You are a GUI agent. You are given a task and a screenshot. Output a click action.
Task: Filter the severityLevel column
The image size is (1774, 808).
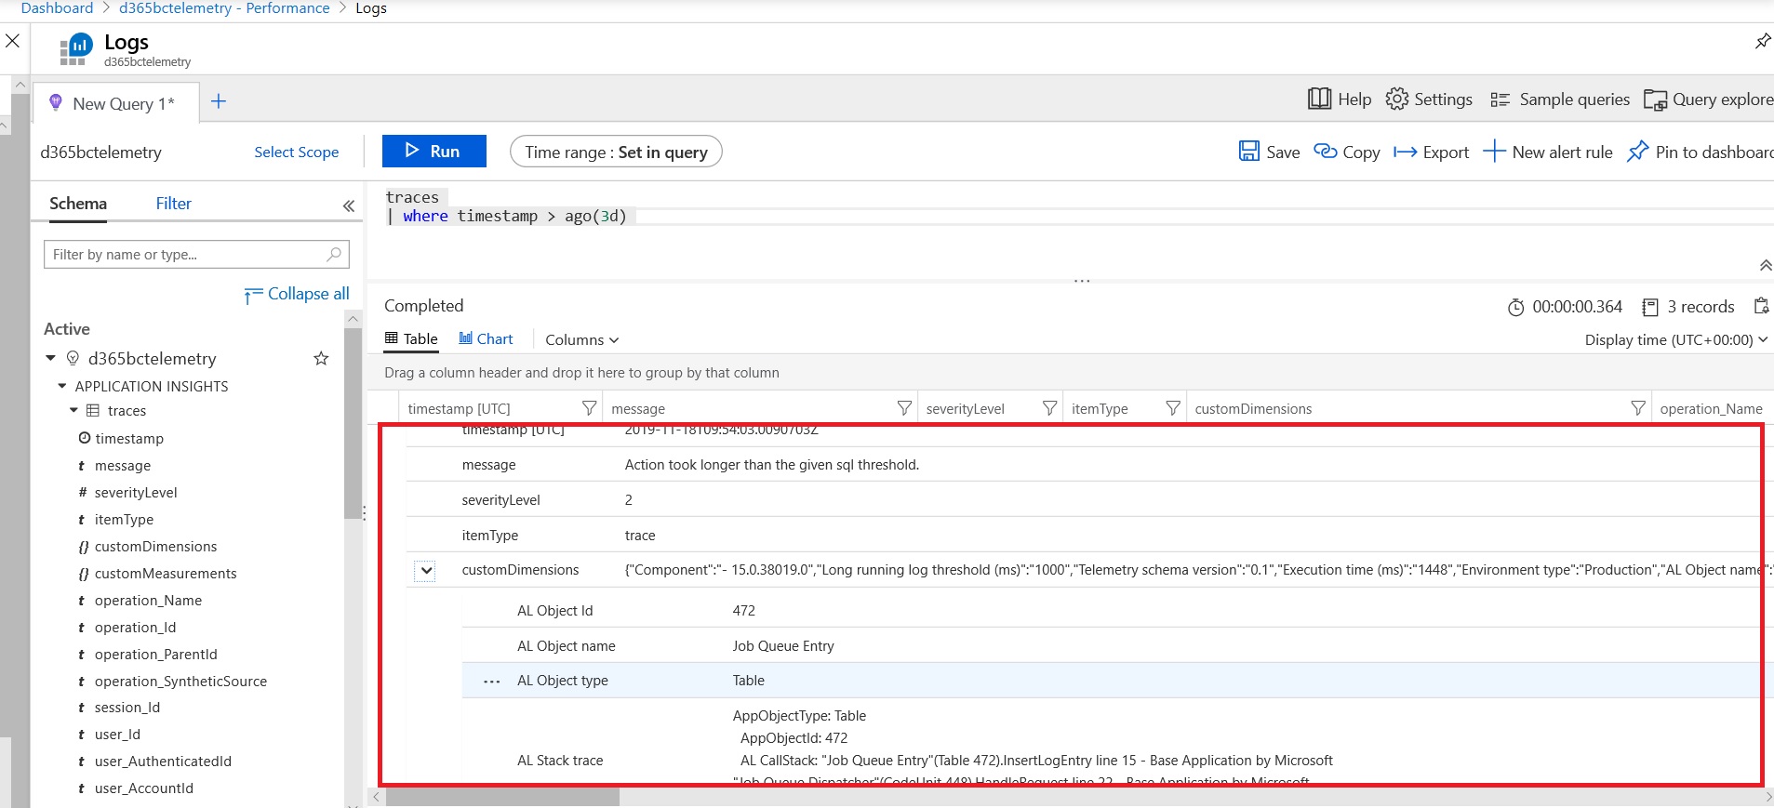point(1049,408)
